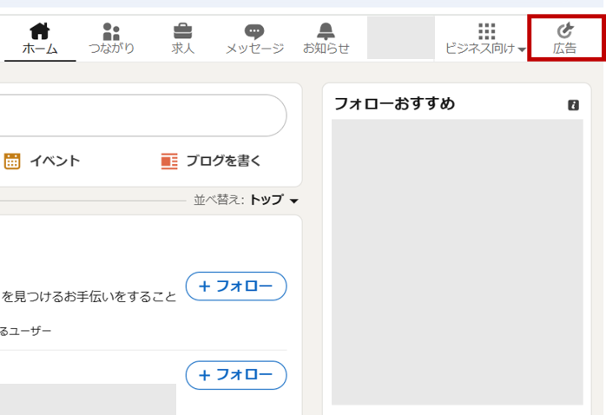Click the second + フォロー button
Screen dimensions: 606x415
coord(236,375)
